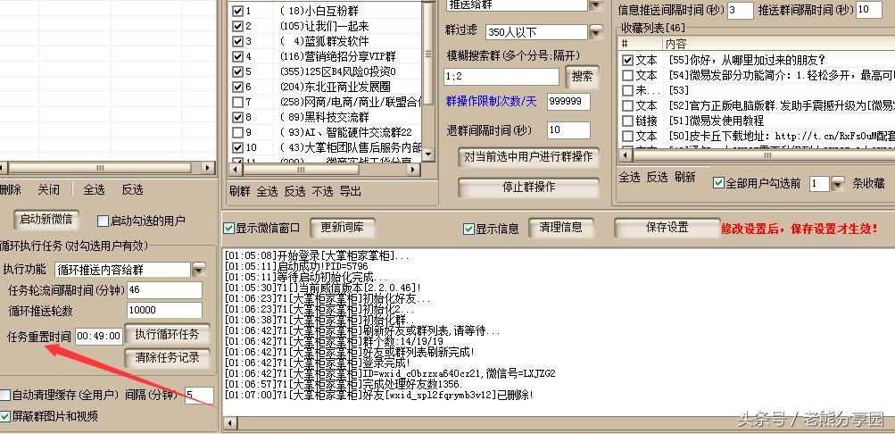Click 任务重置时间 time field
895x434 pixels.
click(x=99, y=337)
